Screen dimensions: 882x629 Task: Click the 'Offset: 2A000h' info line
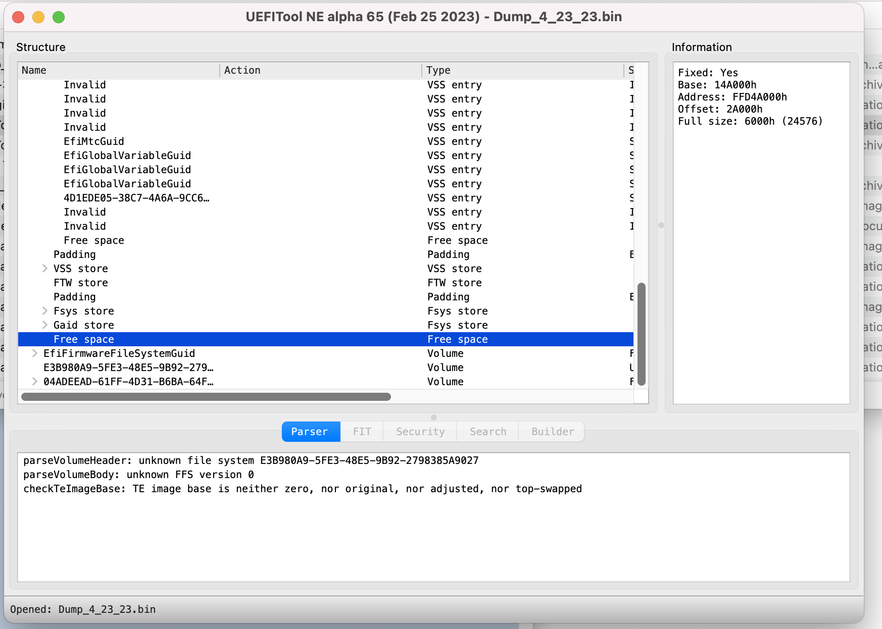(720, 109)
